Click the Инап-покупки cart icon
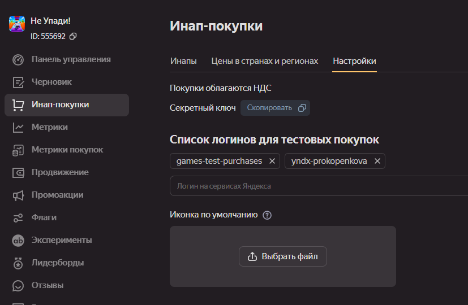Image resolution: width=468 pixels, height=305 pixels. pos(18,105)
